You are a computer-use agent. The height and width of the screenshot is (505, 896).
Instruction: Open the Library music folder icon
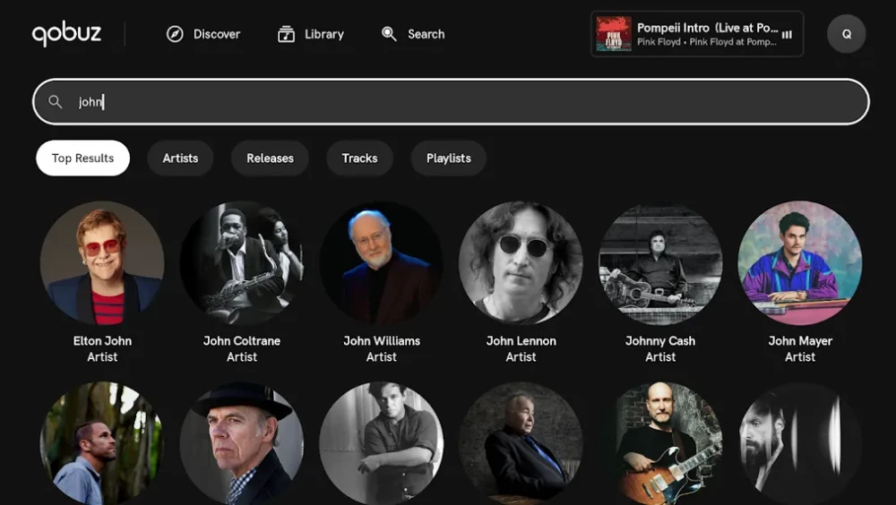(x=286, y=34)
